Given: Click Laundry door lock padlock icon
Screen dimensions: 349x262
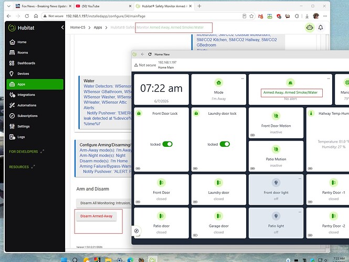Looking at the screenshot, I should pos(196,113).
